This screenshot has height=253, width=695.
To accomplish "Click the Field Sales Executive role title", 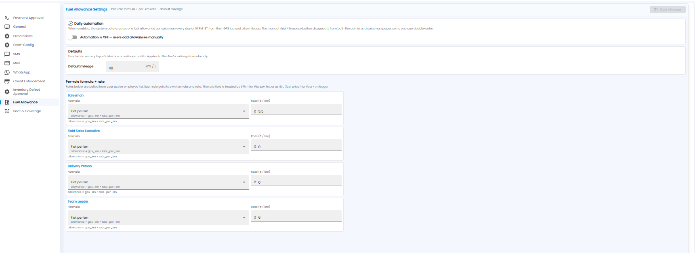I will pos(84,131).
